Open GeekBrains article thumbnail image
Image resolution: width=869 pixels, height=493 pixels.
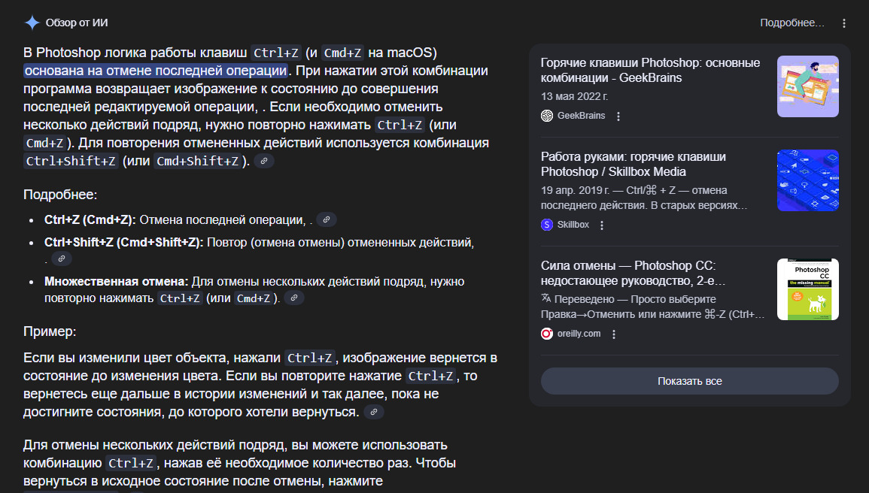point(807,86)
